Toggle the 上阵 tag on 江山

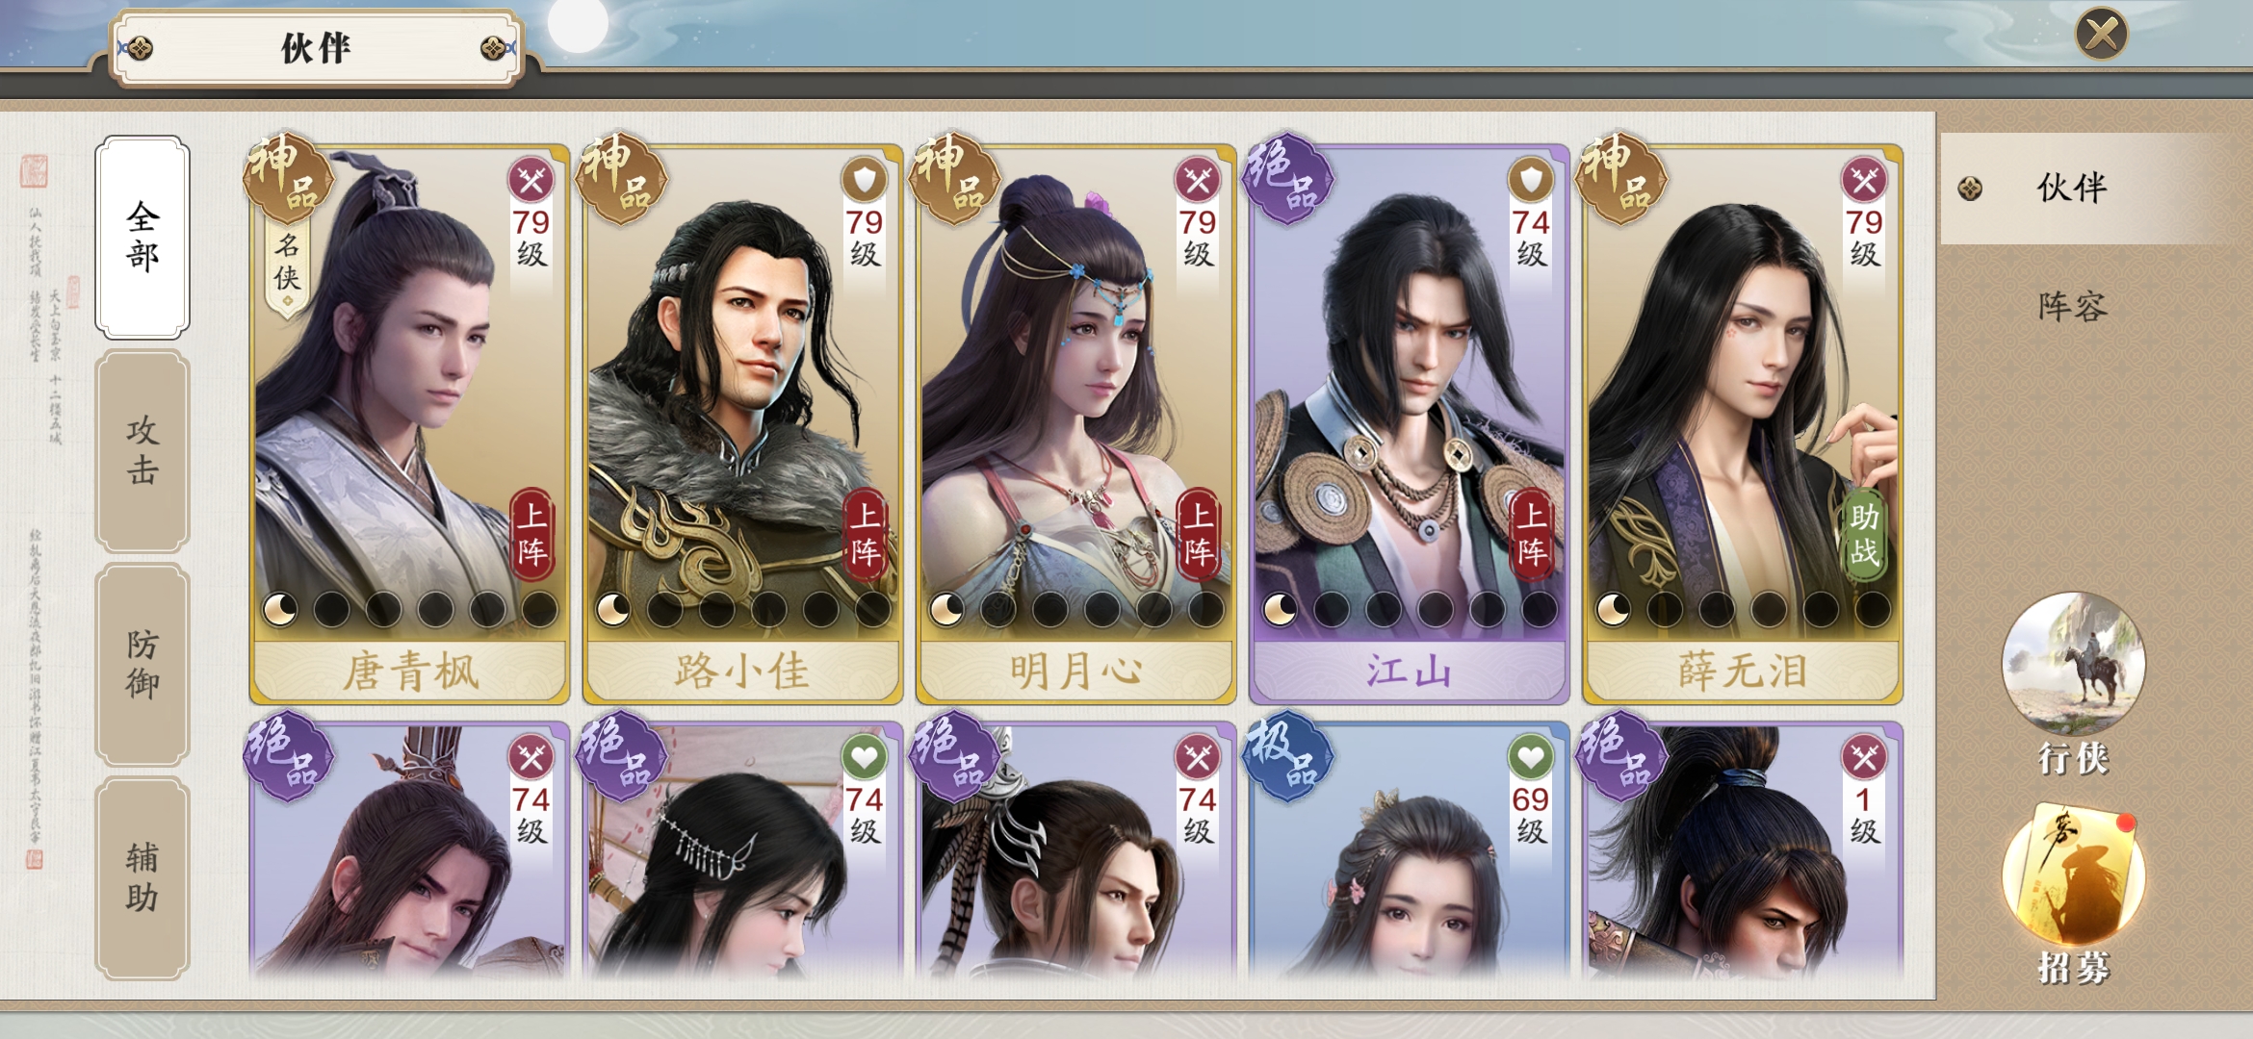click(1531, 535)
